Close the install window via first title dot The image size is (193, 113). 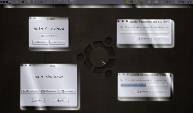[x=22, y=65]
